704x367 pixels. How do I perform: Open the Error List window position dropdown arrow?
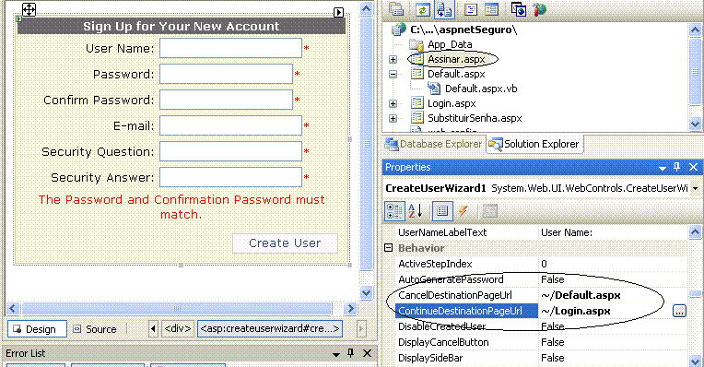[335, 354]
